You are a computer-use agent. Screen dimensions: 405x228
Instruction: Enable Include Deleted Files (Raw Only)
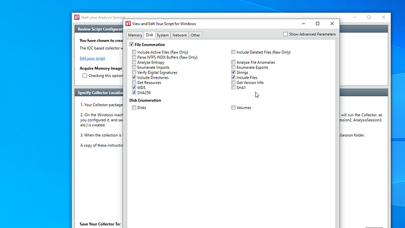pyautogui.click(x=233, y=52)
